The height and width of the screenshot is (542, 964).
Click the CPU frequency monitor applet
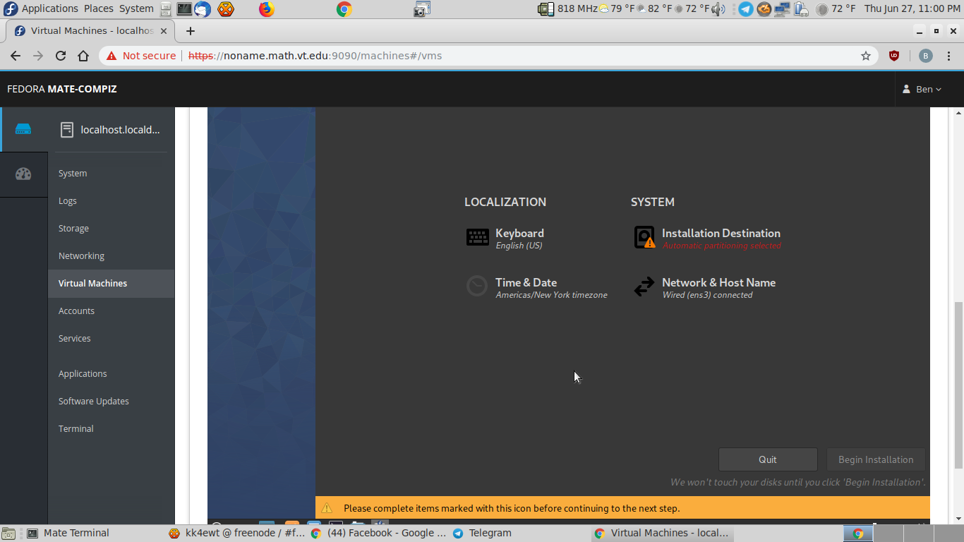click(567, 9)
